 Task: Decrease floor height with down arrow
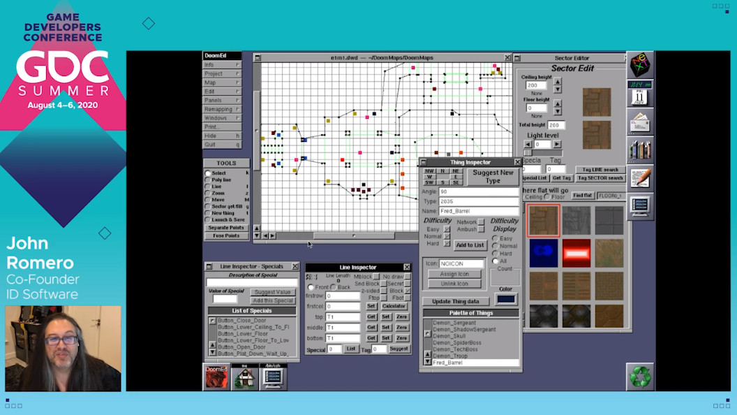pos(558,111)
